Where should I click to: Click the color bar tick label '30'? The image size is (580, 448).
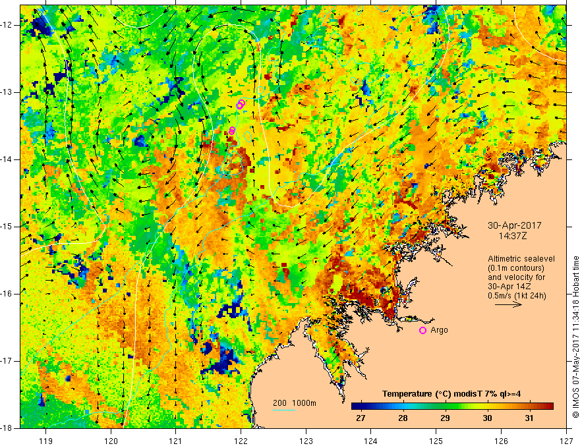click(487, 418)
